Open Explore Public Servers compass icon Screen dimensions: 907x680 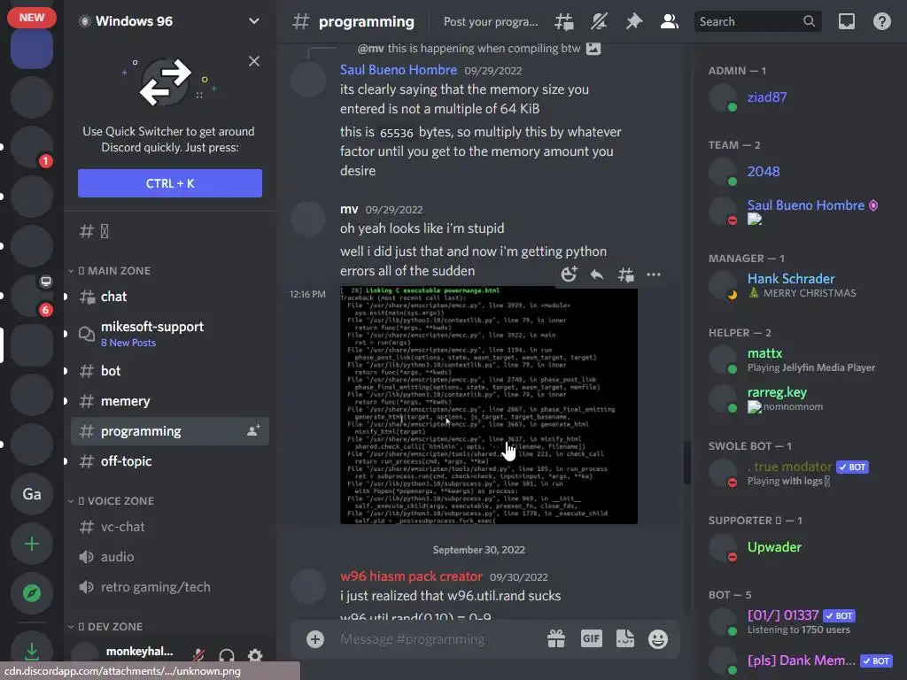32,592
